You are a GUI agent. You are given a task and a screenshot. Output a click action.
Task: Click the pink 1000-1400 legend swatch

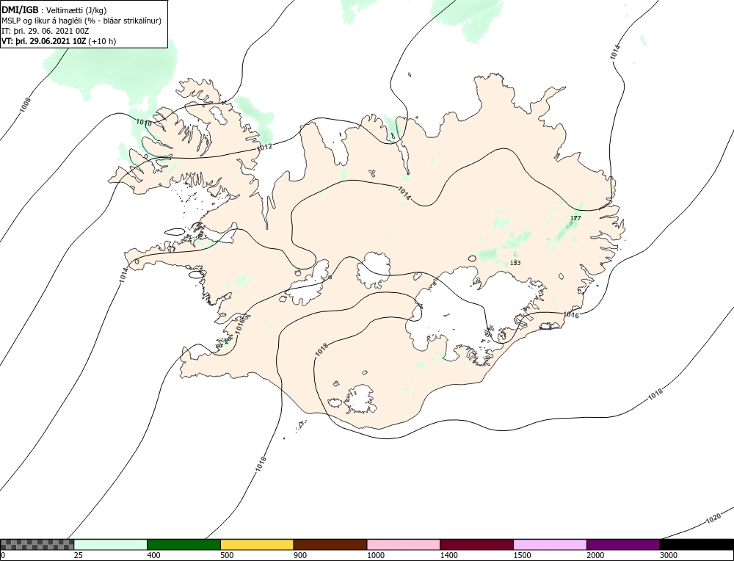pos(404,544)
